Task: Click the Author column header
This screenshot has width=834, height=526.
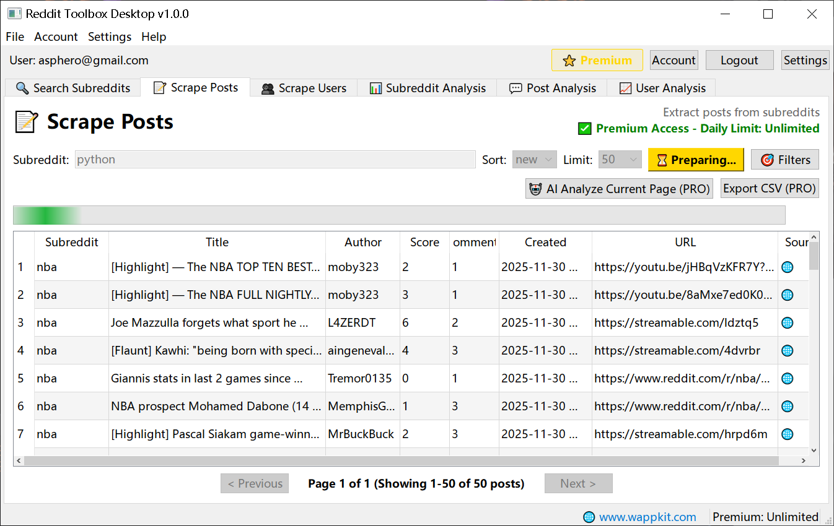Action: coord(363,242)
